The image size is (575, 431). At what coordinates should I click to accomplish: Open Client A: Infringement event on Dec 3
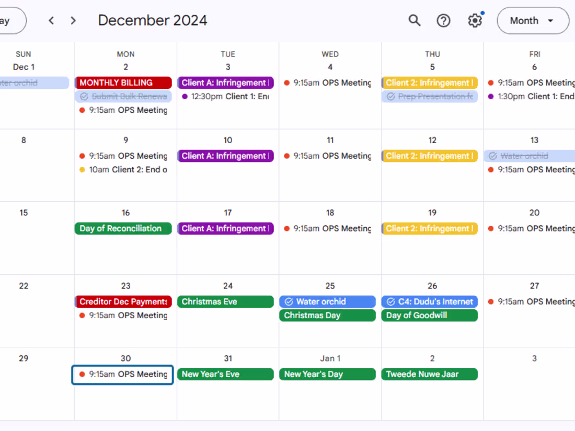pyautogui.click(x=225, y=83)
